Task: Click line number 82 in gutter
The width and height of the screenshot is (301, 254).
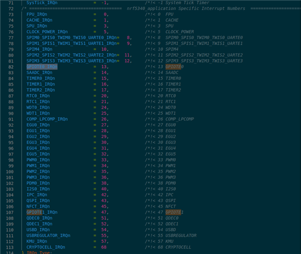Action: click(x=11, y=67)
